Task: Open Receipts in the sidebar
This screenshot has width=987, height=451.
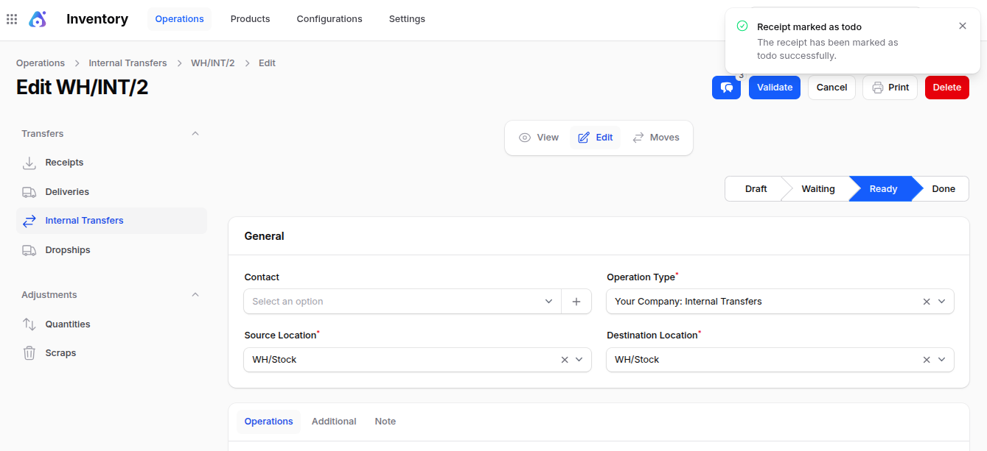Action: tap(111, 163)
